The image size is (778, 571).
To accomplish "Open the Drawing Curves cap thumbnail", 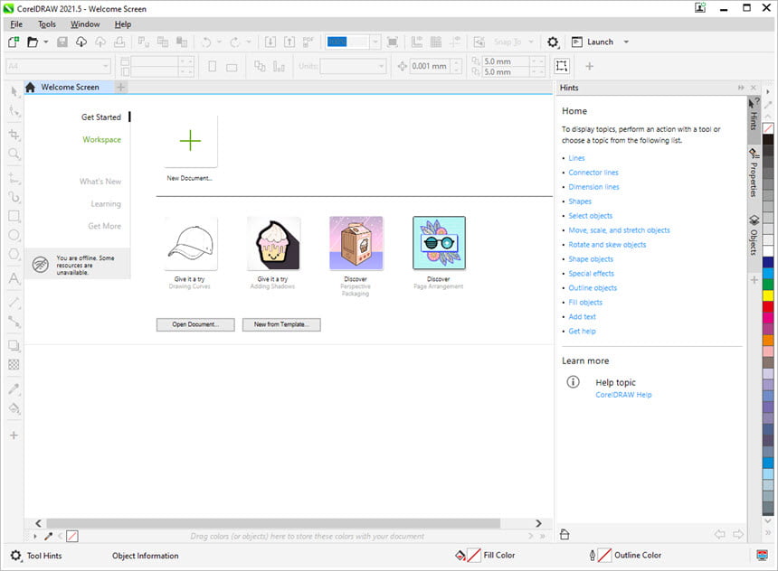I will point(191,243).
